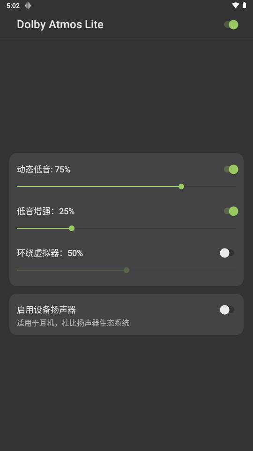253x451 pixels.
Task: Tap the 动态低音: 75% label
Action: coord(44,170)
